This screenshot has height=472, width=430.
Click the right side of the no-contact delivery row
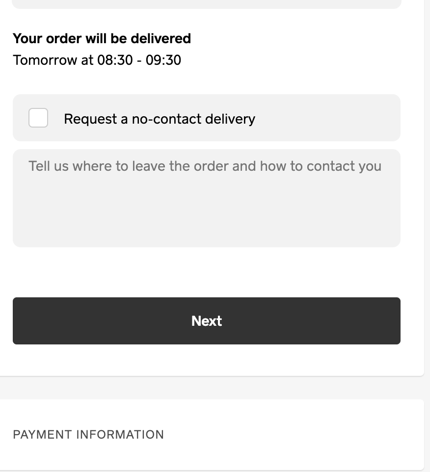[x=344, y=118]
